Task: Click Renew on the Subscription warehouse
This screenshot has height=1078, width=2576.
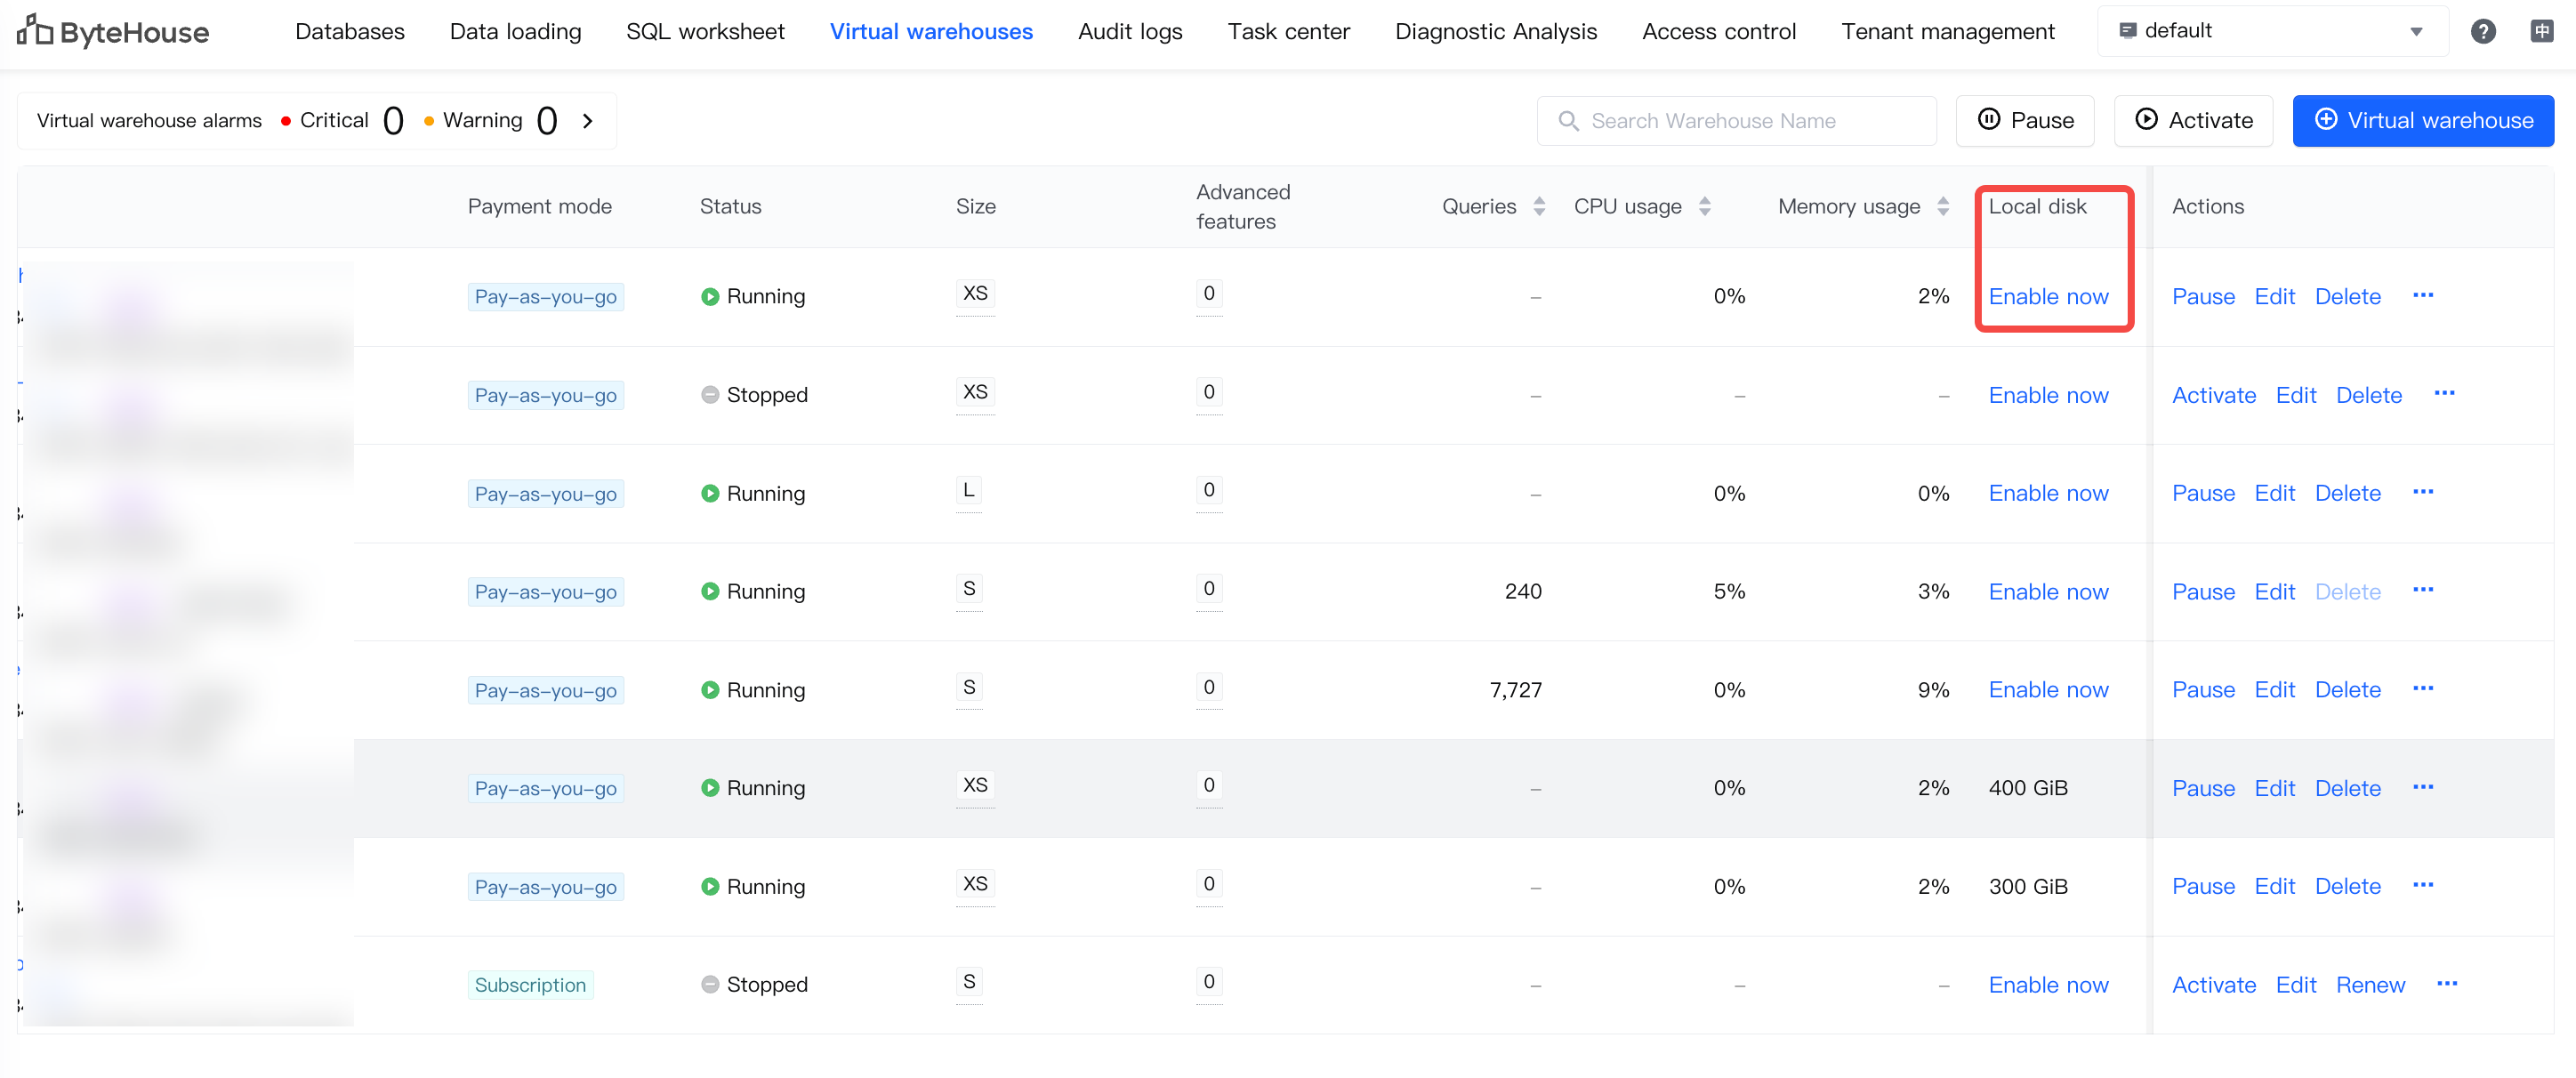Action: [x=2369, y=985]
